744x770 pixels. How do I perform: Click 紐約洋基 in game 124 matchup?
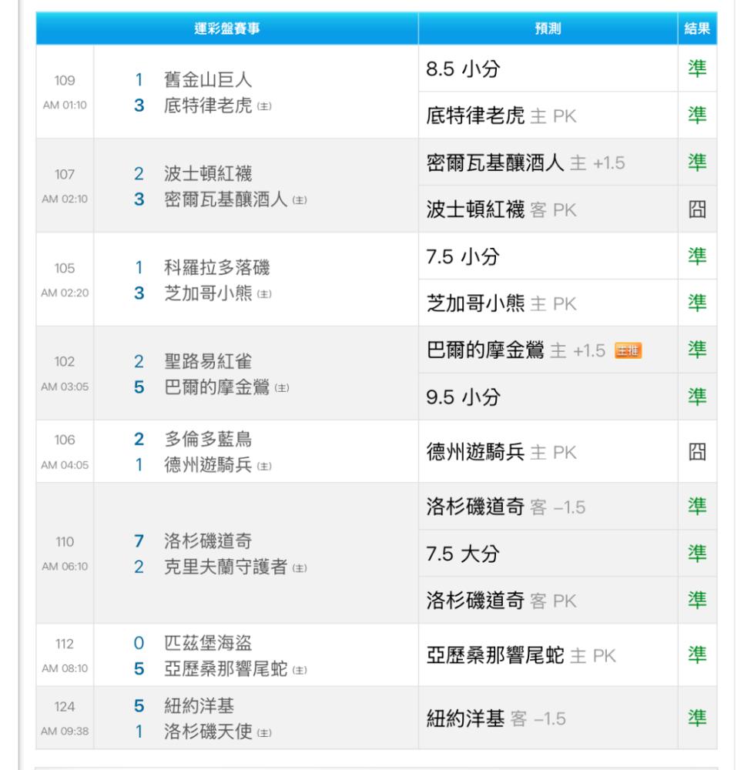199,705
